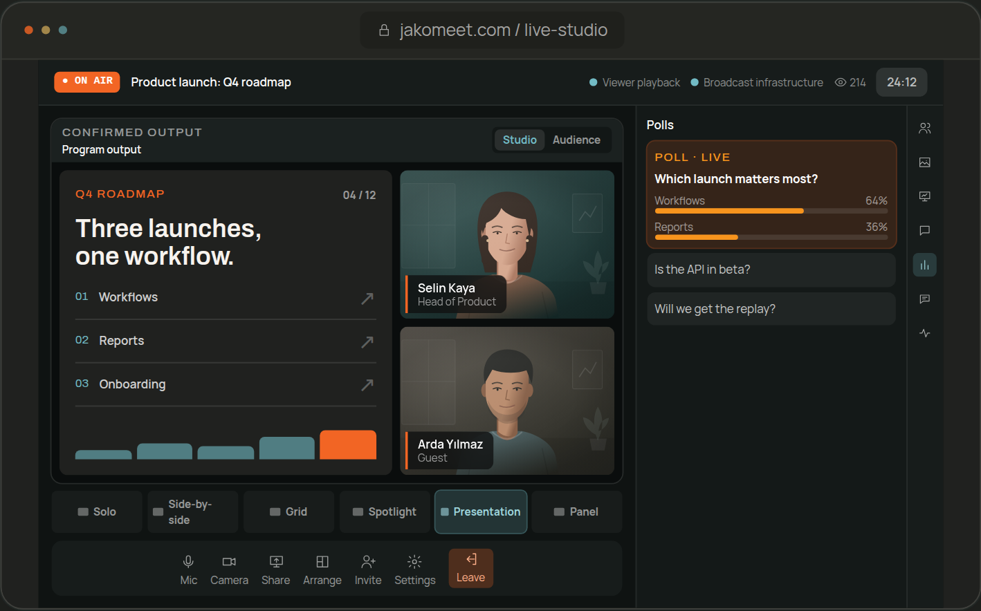Screen dimensions: 981x611
Task: Switch program output to Studio view
Action: (520, 140)
